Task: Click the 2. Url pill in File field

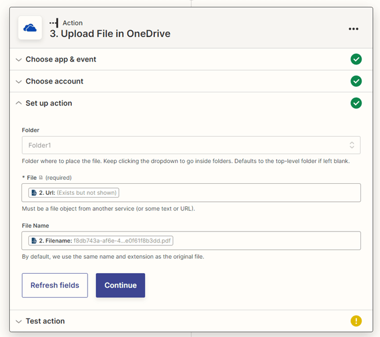Action: point(74,193)
